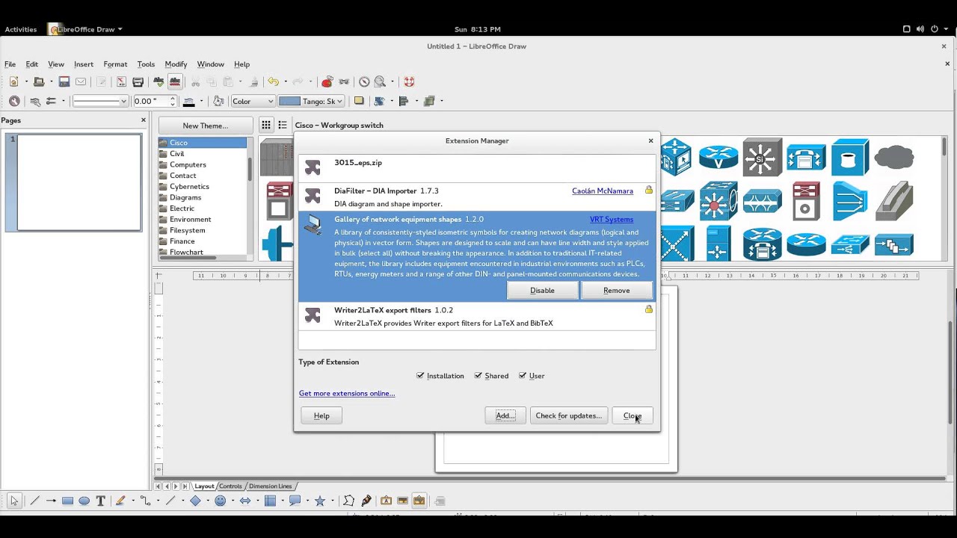Open the Caolán McNamara publisher link

coord(603,191)
